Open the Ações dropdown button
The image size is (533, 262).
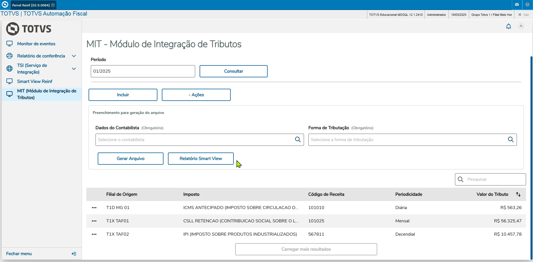tap(196, 95)
